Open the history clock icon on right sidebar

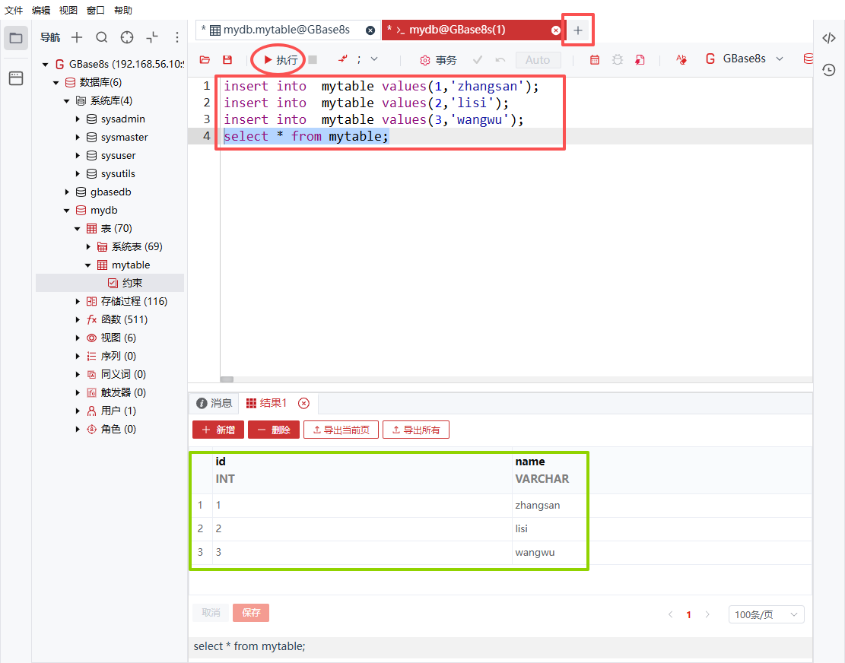click(829, 70)
